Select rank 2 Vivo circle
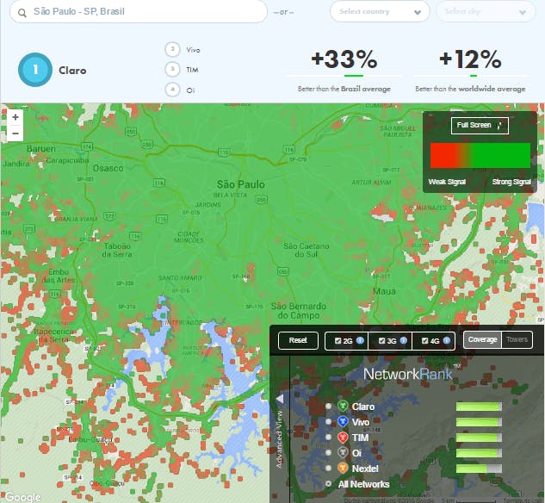545x503 pixels. tap(172, 49)
